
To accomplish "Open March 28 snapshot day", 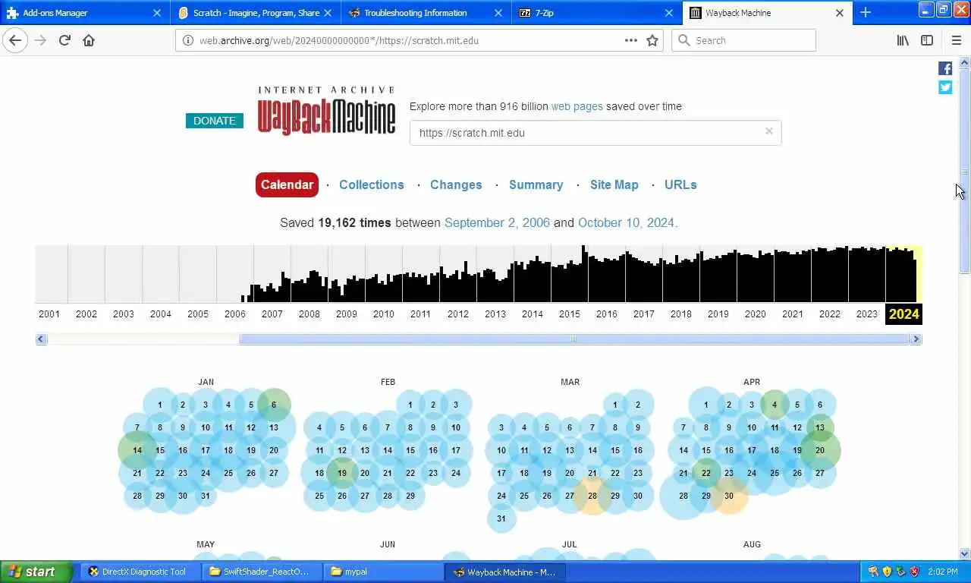I will [592, 496].
